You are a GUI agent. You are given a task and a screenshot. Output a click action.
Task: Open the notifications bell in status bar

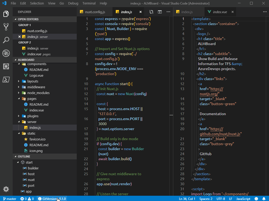click(x=264, y=199)
